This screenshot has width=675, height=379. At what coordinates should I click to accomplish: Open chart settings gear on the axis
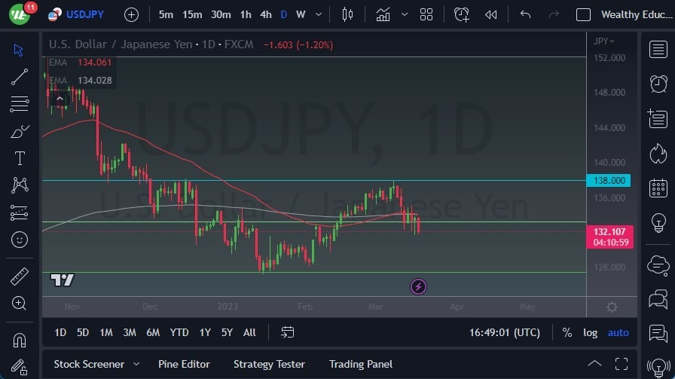pos(612,307)
